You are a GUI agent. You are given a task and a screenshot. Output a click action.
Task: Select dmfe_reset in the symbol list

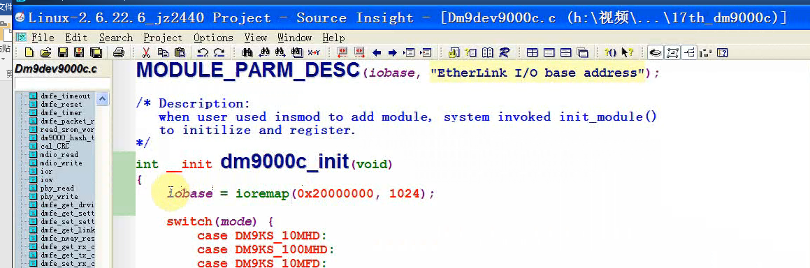click(61, 104)
